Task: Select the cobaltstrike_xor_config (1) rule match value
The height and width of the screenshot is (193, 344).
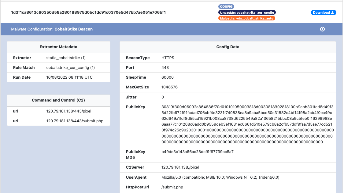Action: (x=70, y=68)
